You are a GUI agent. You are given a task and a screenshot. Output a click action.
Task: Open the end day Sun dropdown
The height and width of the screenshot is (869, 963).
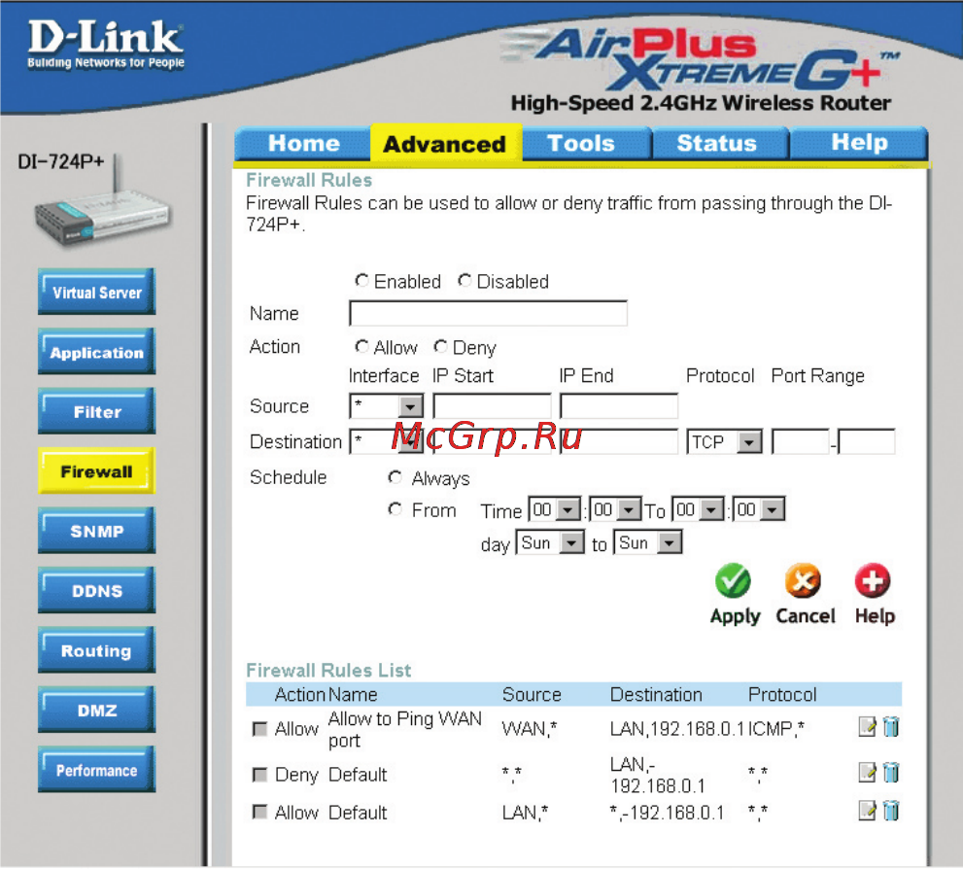point(648,542)
